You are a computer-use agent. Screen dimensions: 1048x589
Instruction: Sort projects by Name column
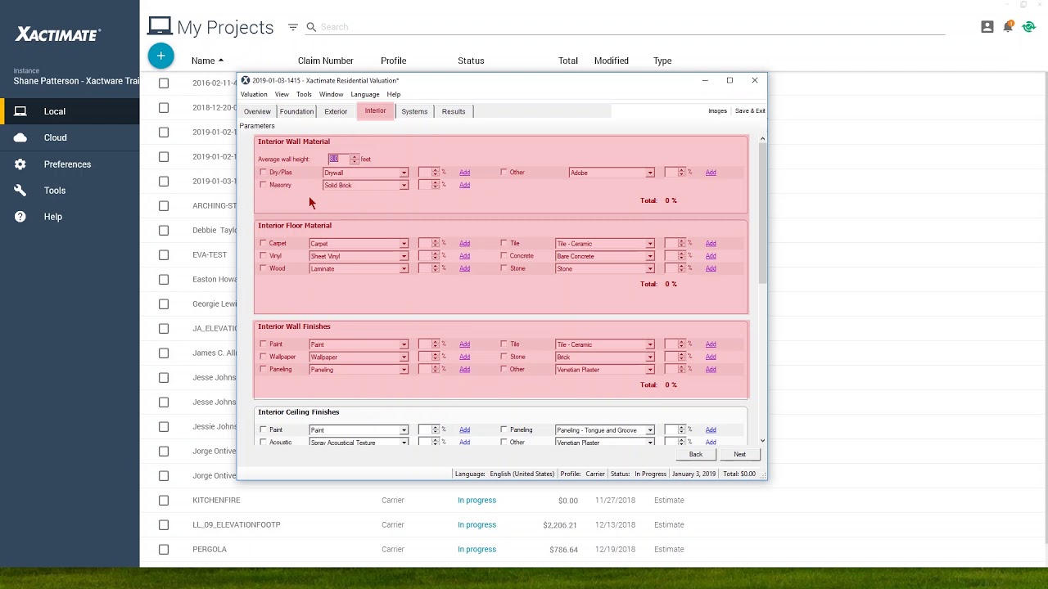[x=207, y=61]
